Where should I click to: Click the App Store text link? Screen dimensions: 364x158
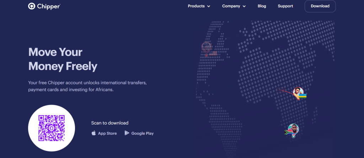107,133
